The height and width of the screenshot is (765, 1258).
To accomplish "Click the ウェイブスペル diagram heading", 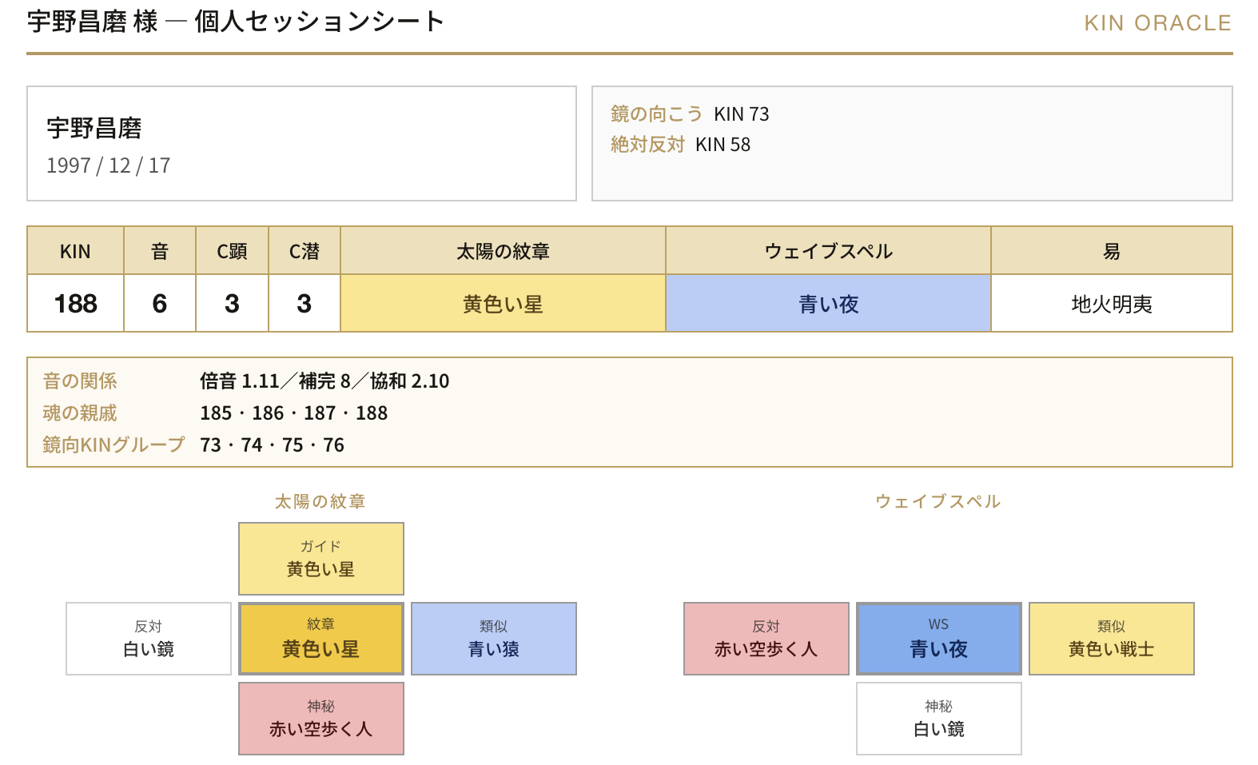I will [938, 501].
